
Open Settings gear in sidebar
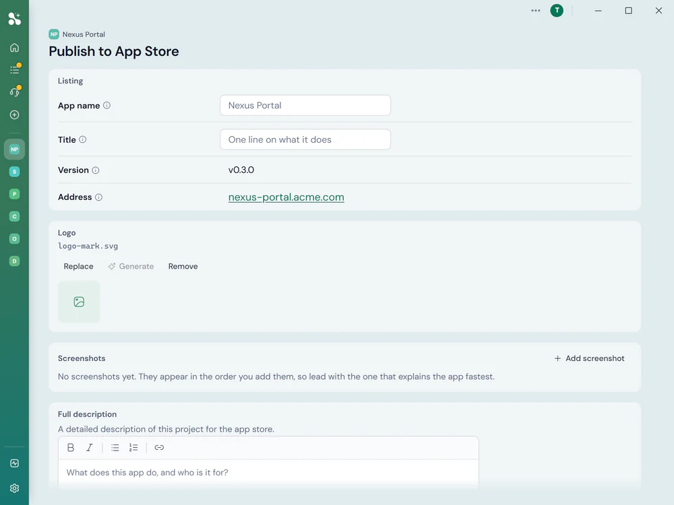click(14, 488)
